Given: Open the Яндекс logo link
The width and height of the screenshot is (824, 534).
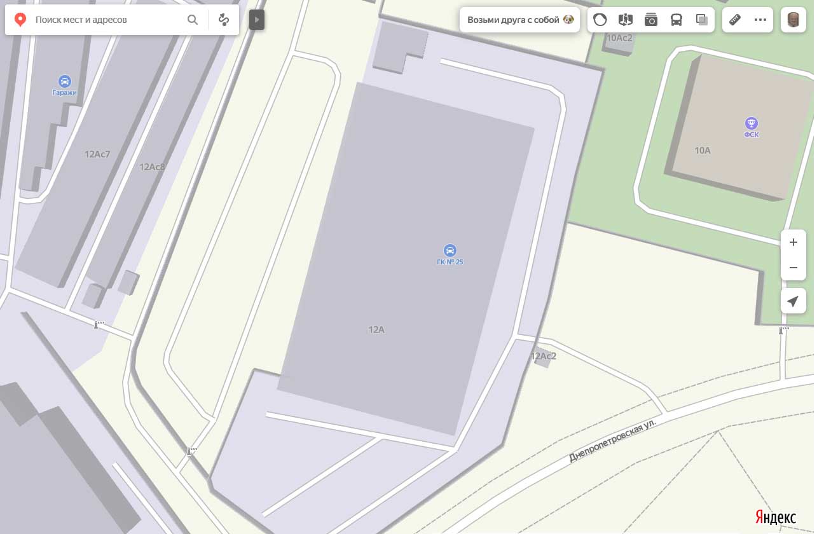Looking at the screenshot, I should point(775,517).
